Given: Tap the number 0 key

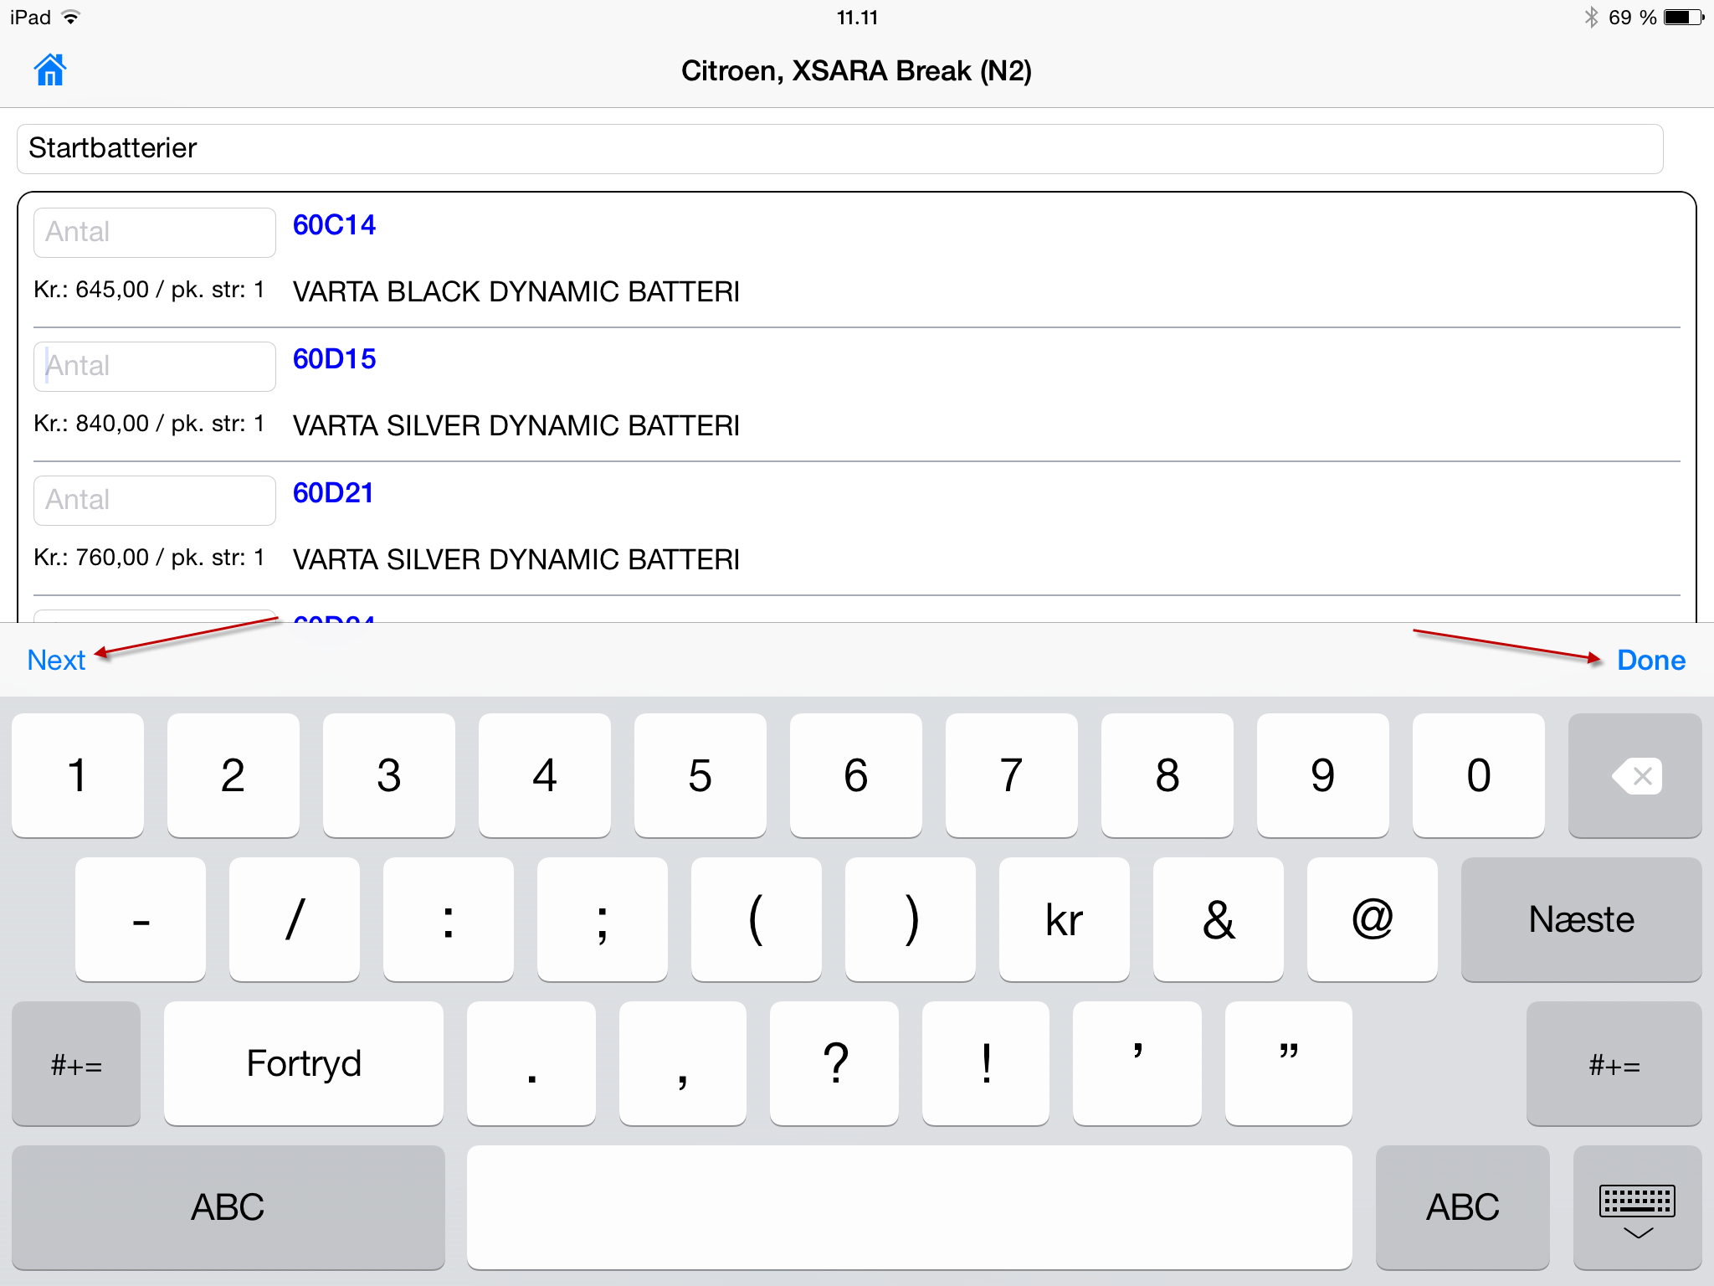Looking at the screenshot, I should point(1479,775).
